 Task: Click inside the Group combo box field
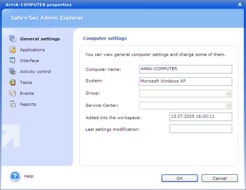coord(186,94)
